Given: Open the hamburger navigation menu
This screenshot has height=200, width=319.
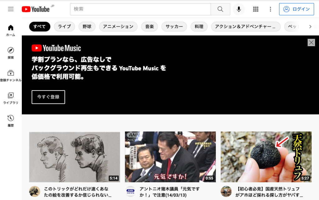Looking at the screenshot, I should pos(11,9).
